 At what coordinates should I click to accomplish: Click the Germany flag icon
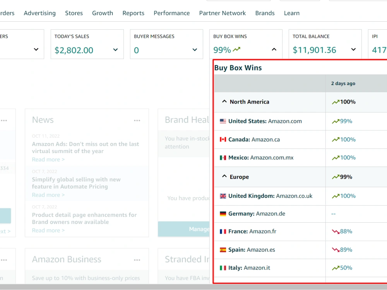tap(223, 213)
